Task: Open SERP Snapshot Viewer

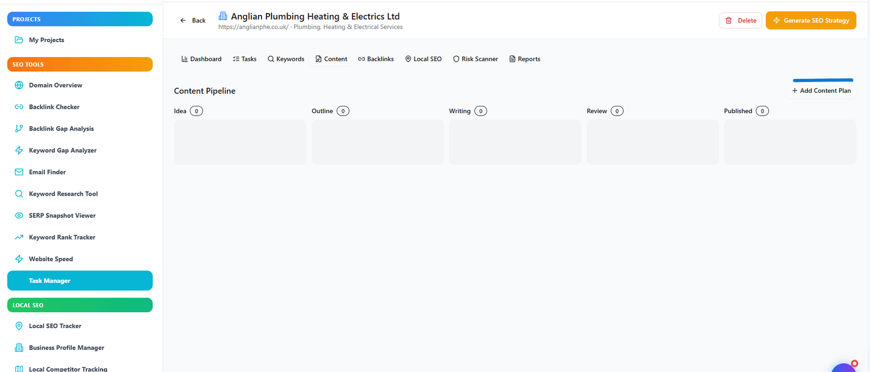Action: click(80, 216)
